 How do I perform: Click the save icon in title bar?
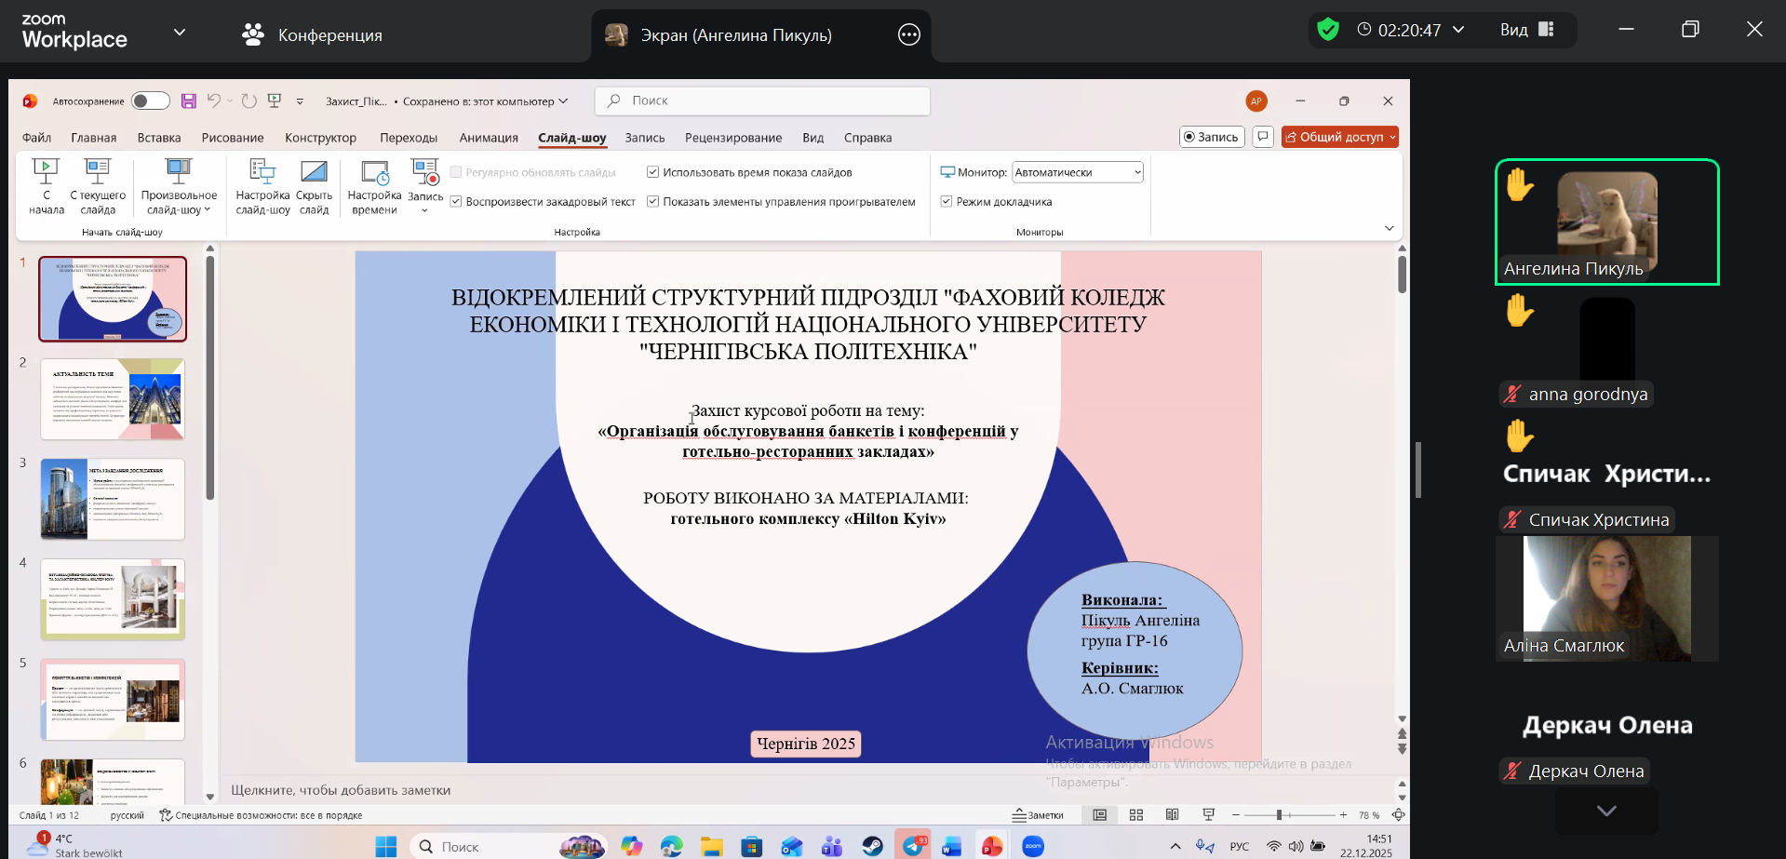(x=189, y=101)
